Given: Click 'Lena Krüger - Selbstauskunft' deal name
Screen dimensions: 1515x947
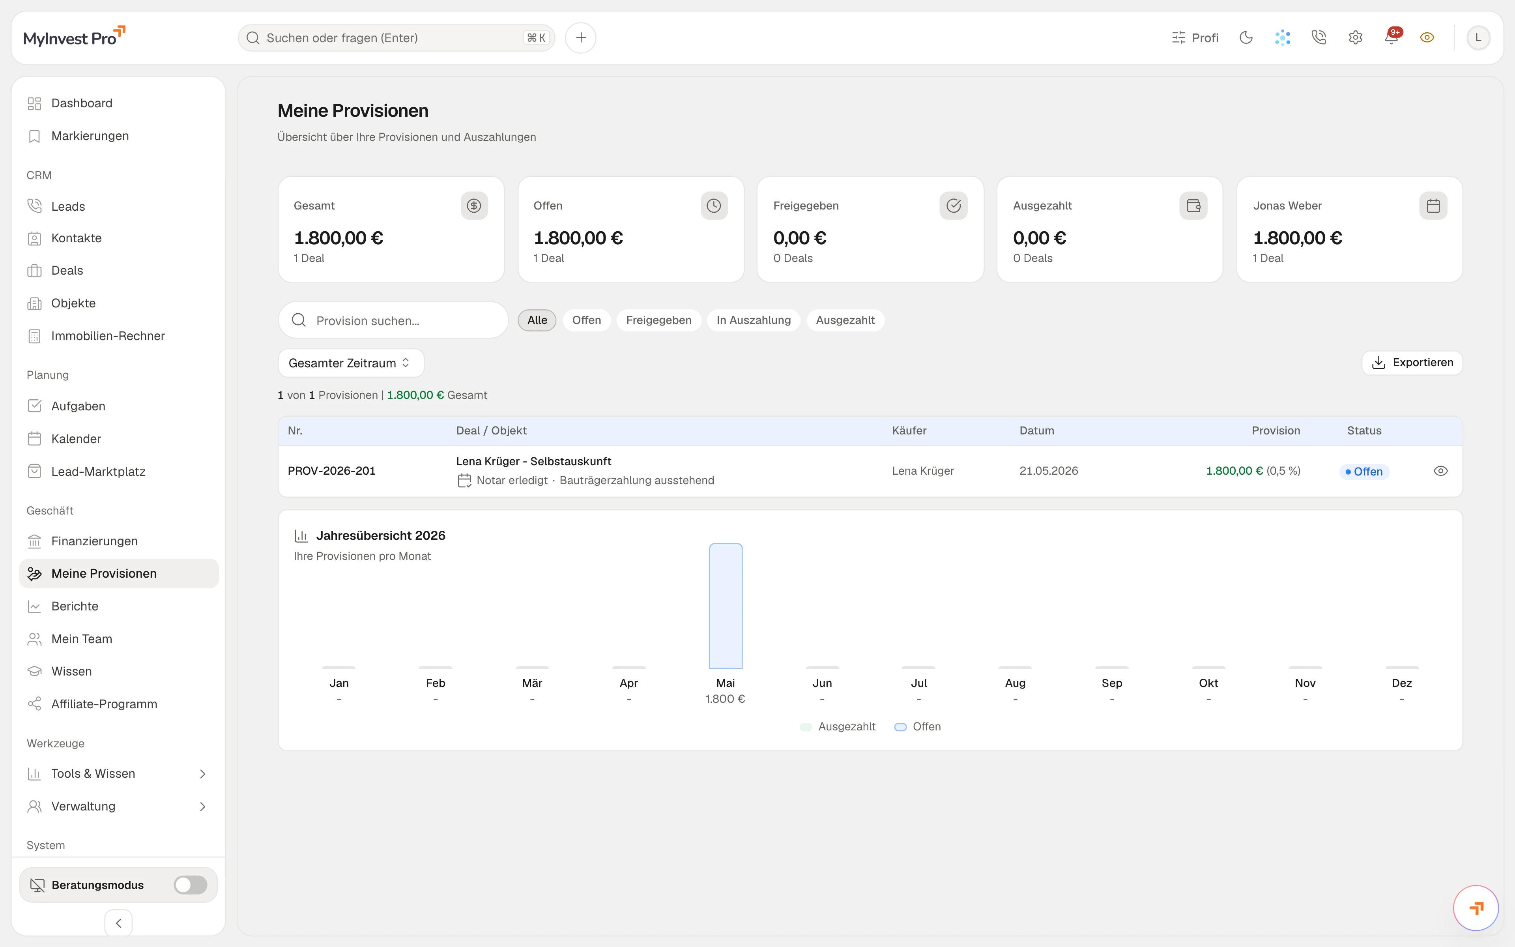Looking at the screenshot, I should point(533,462).
